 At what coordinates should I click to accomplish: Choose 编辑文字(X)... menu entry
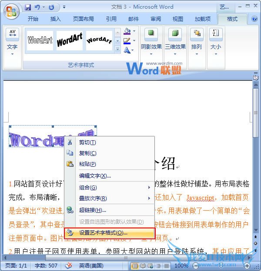(109, 176)
